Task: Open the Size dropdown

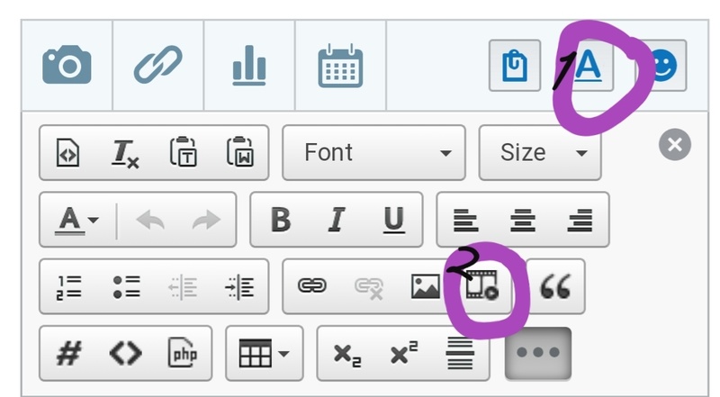Action: 539,153
